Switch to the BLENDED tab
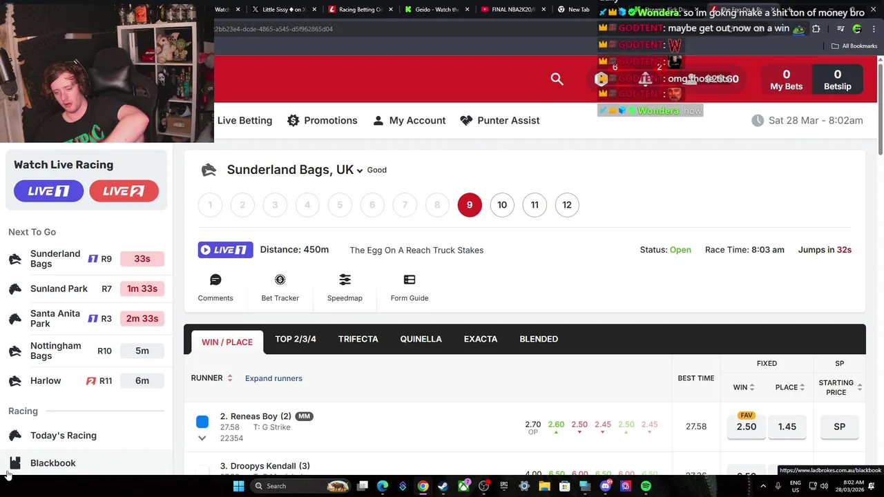Screen dimensions: 884x497 [539, 339]
